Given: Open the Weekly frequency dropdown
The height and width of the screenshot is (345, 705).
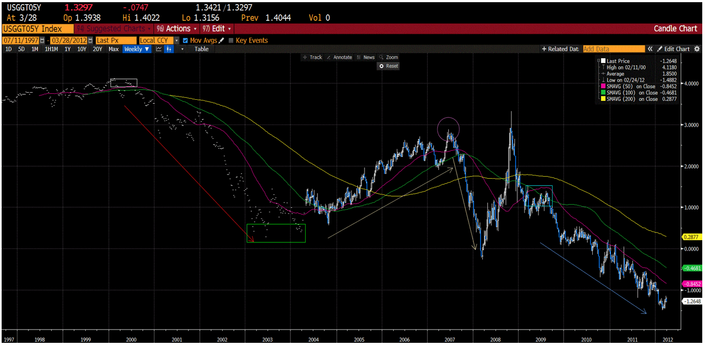Looking at the screenshot, I should click(x=137, y=49).
